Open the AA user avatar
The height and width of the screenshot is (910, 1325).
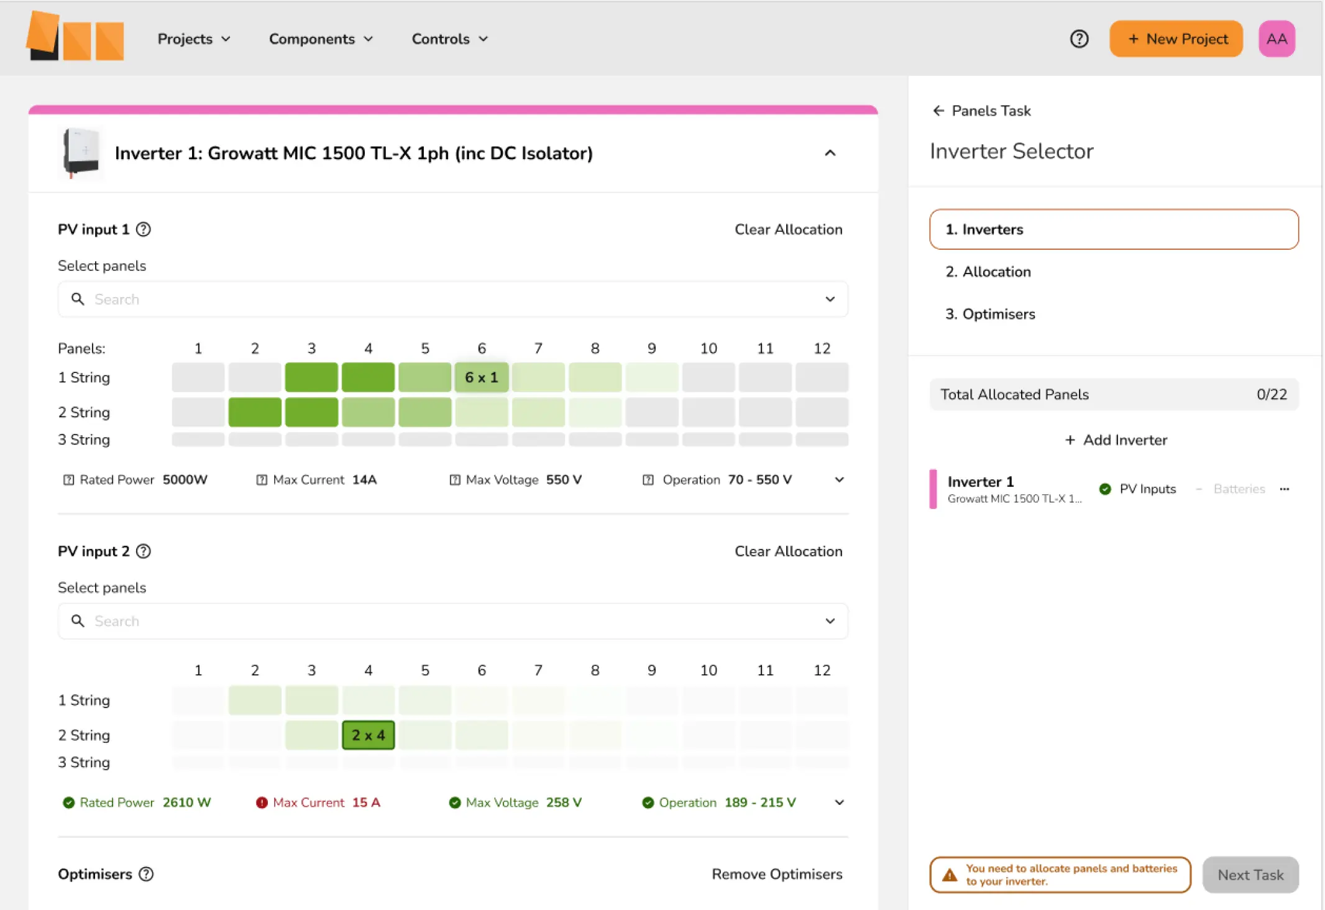tap(1277, 39)
